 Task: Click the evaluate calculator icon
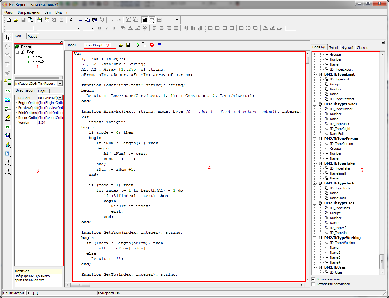pyautogui.click(x=159, y=45)
